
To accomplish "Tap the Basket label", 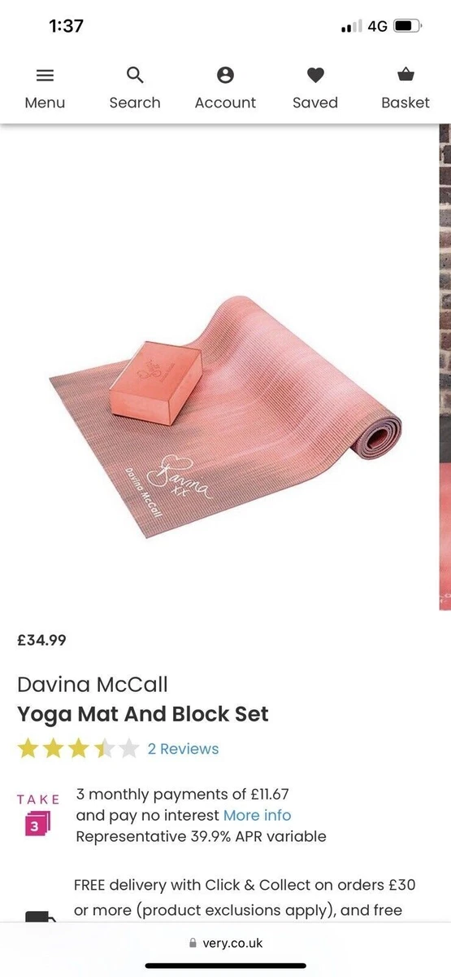I will [405, 103].
